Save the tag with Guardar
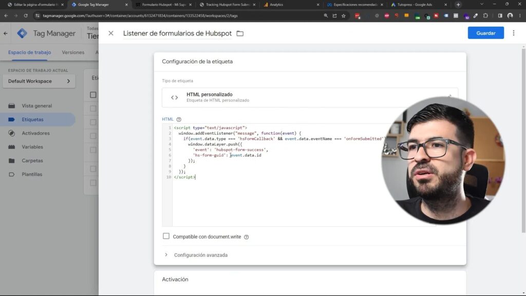Screen dimensions: 526x296 coord(486,33)
